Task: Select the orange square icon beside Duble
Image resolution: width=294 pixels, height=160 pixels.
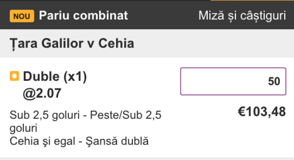Action: point(15,76)
